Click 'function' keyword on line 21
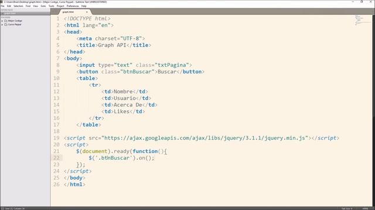This screenshot has height=210, width=375. [x=145, y=152]
